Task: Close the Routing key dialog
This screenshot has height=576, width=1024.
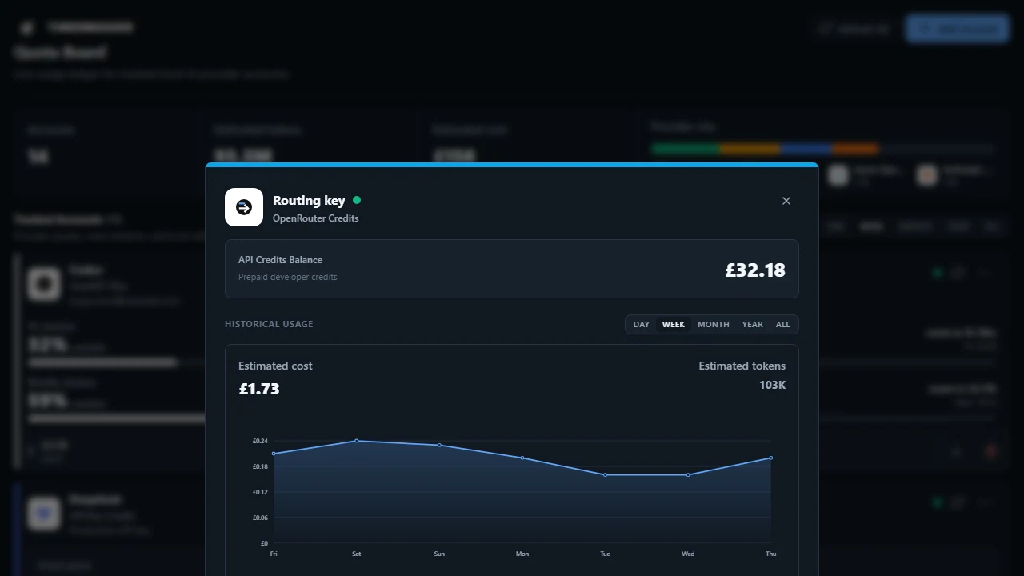Action: click(786, 201)
